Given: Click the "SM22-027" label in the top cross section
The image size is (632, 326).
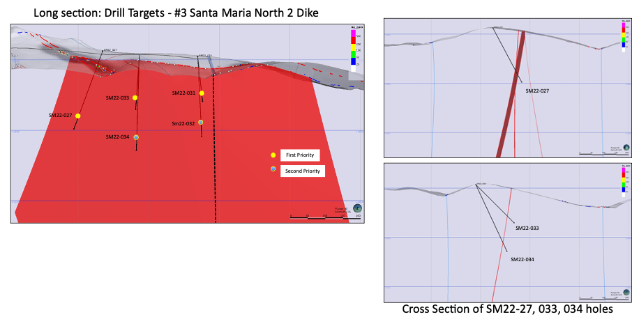Looking at the screenshot, I should [537, 91].
